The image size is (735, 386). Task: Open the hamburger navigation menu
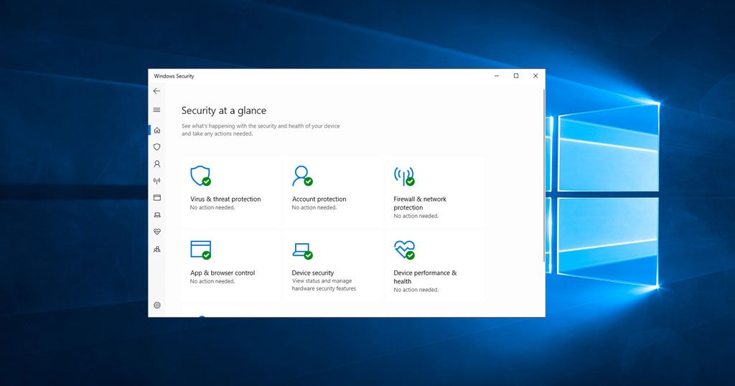click(x=156, y=110)
